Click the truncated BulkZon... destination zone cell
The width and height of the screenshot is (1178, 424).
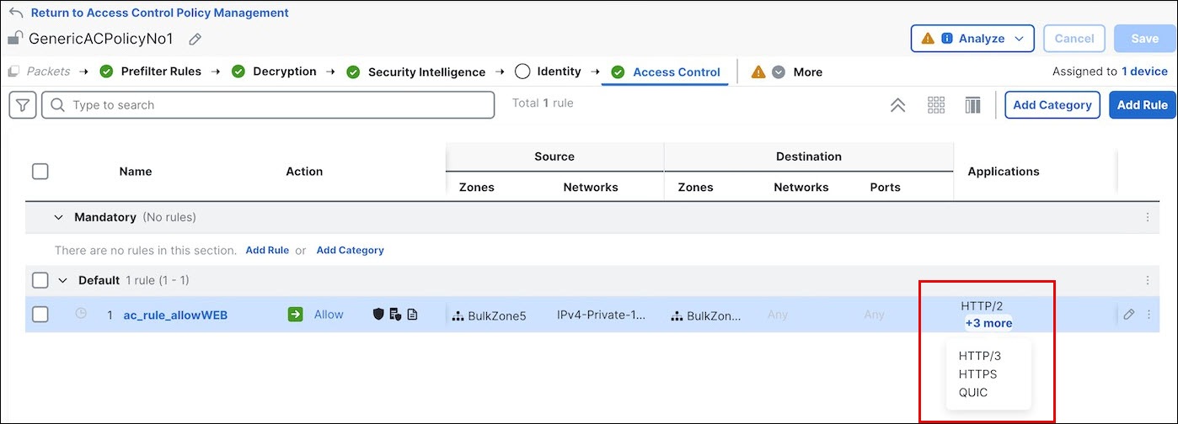715,316
